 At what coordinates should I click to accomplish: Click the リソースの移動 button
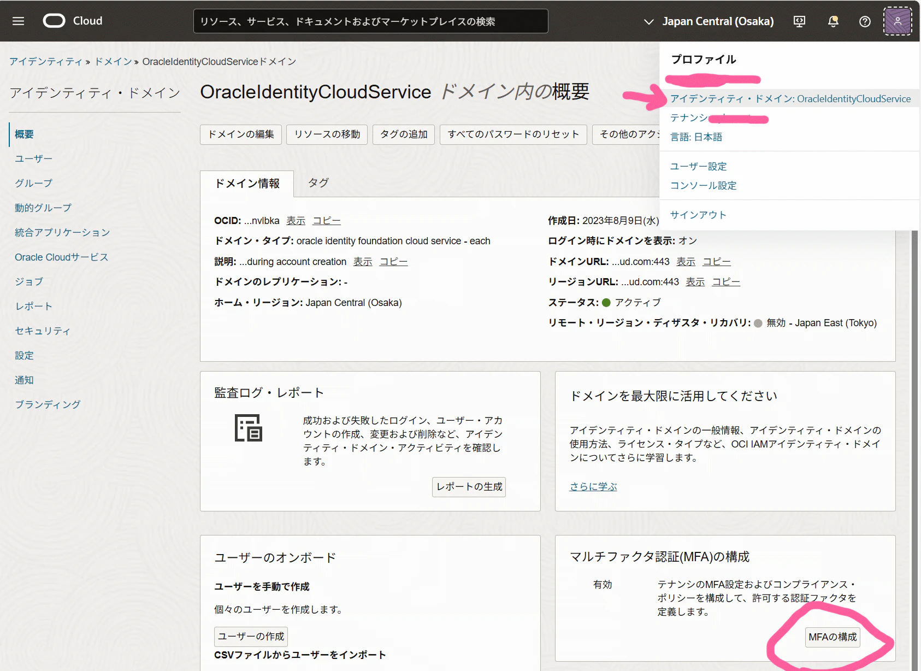(327, 134)
